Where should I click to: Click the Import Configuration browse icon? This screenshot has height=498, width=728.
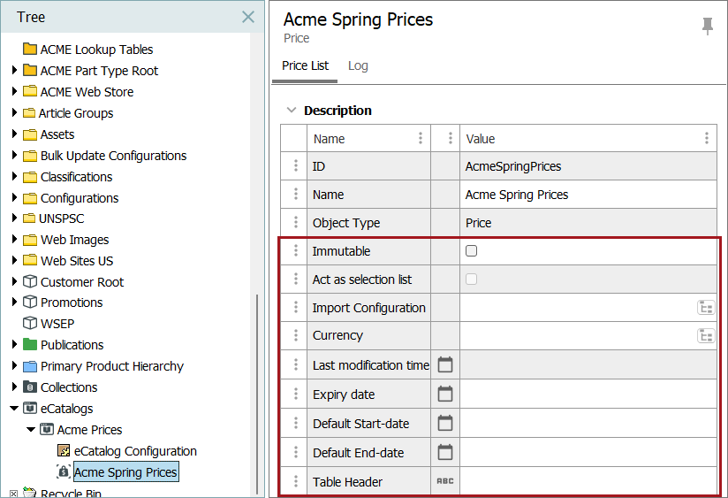click(x=706, y=307)
